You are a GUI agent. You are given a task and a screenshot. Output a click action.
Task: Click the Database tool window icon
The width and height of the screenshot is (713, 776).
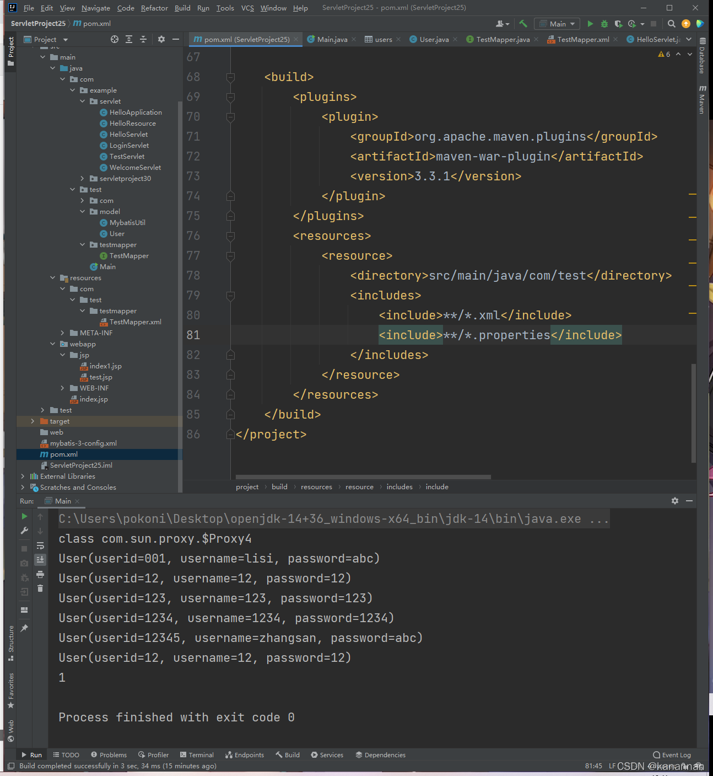click(x=702, y=56)
